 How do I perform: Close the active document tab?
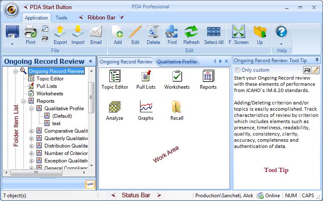pos(227,61)
